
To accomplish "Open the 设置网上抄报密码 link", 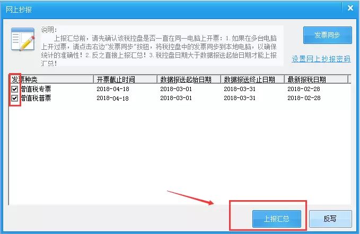I will [x=321, y=59].
